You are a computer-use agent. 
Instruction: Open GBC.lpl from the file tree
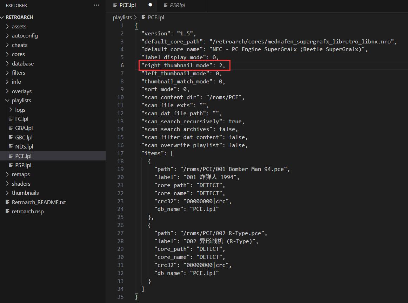point(24,138)
